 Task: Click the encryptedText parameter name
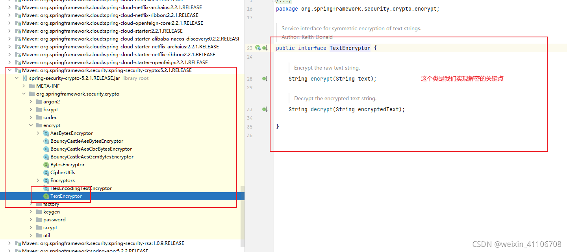point(378,109)
